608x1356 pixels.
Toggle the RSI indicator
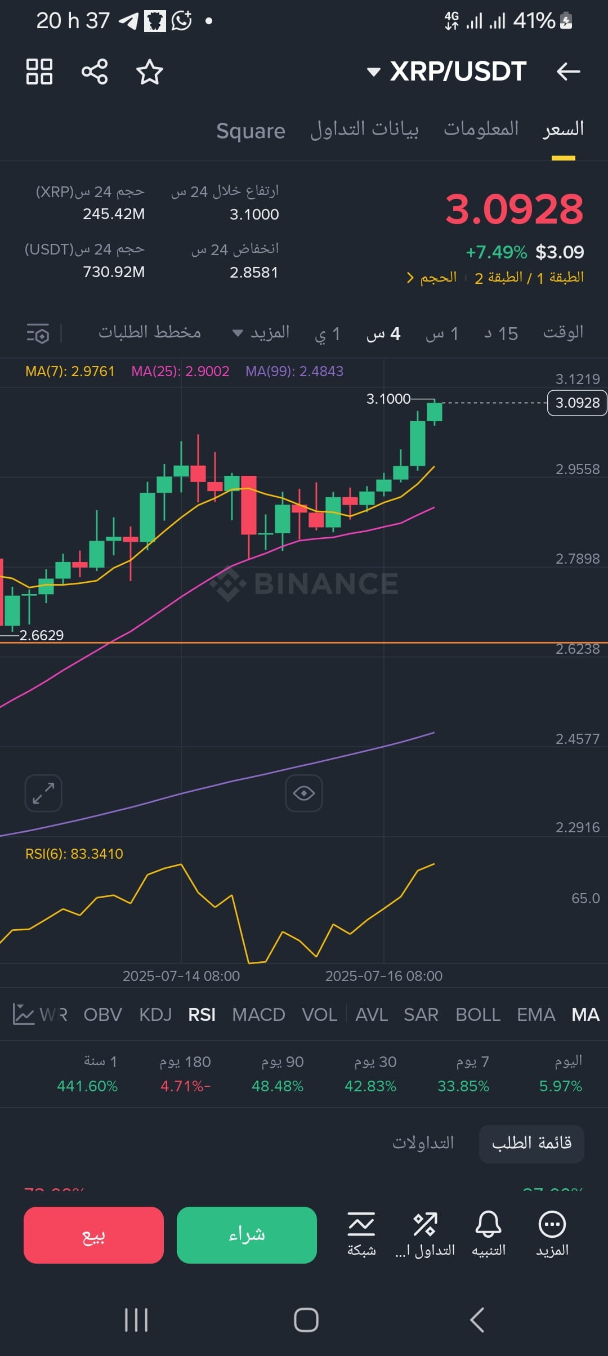coord(202,1015)
